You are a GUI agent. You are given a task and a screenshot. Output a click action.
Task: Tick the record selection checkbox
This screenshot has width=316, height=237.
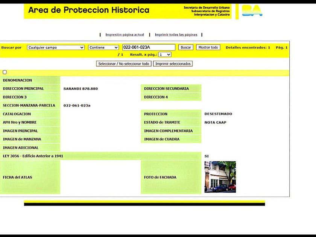click(x=5, y=72)
